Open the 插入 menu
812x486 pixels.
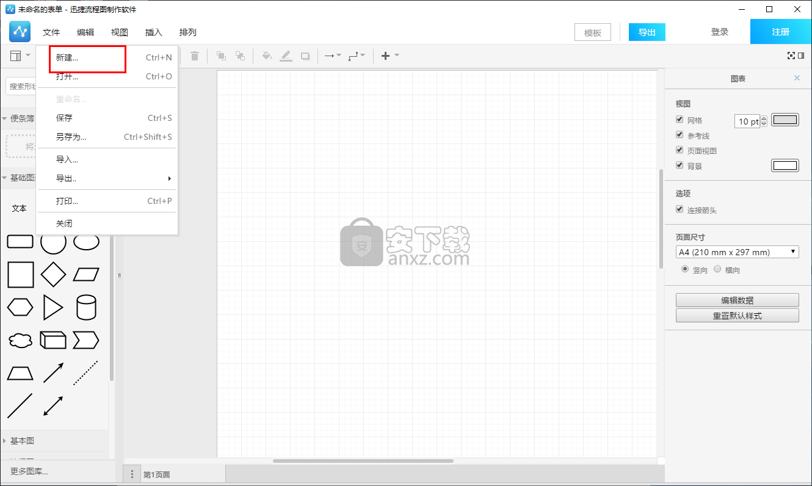click(154, 32)
